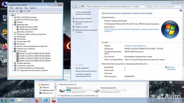Click Windows 7 upgrade offer link
The image size is (184, 103).
coord(132,30)
